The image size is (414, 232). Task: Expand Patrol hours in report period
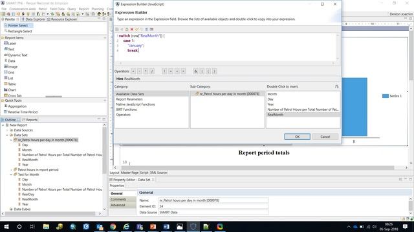coord(11,169)
